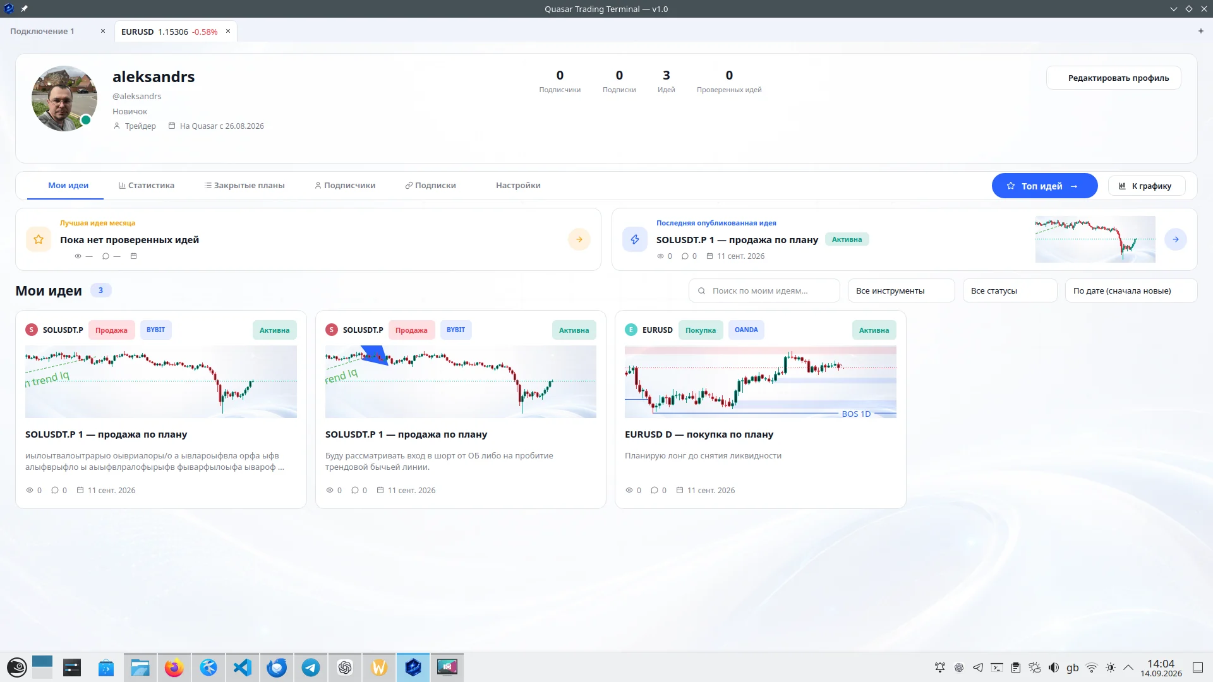The image size is (1213, 682).
Task: Click the Проверенных идей counter
Action: click(x=729, y=81)
